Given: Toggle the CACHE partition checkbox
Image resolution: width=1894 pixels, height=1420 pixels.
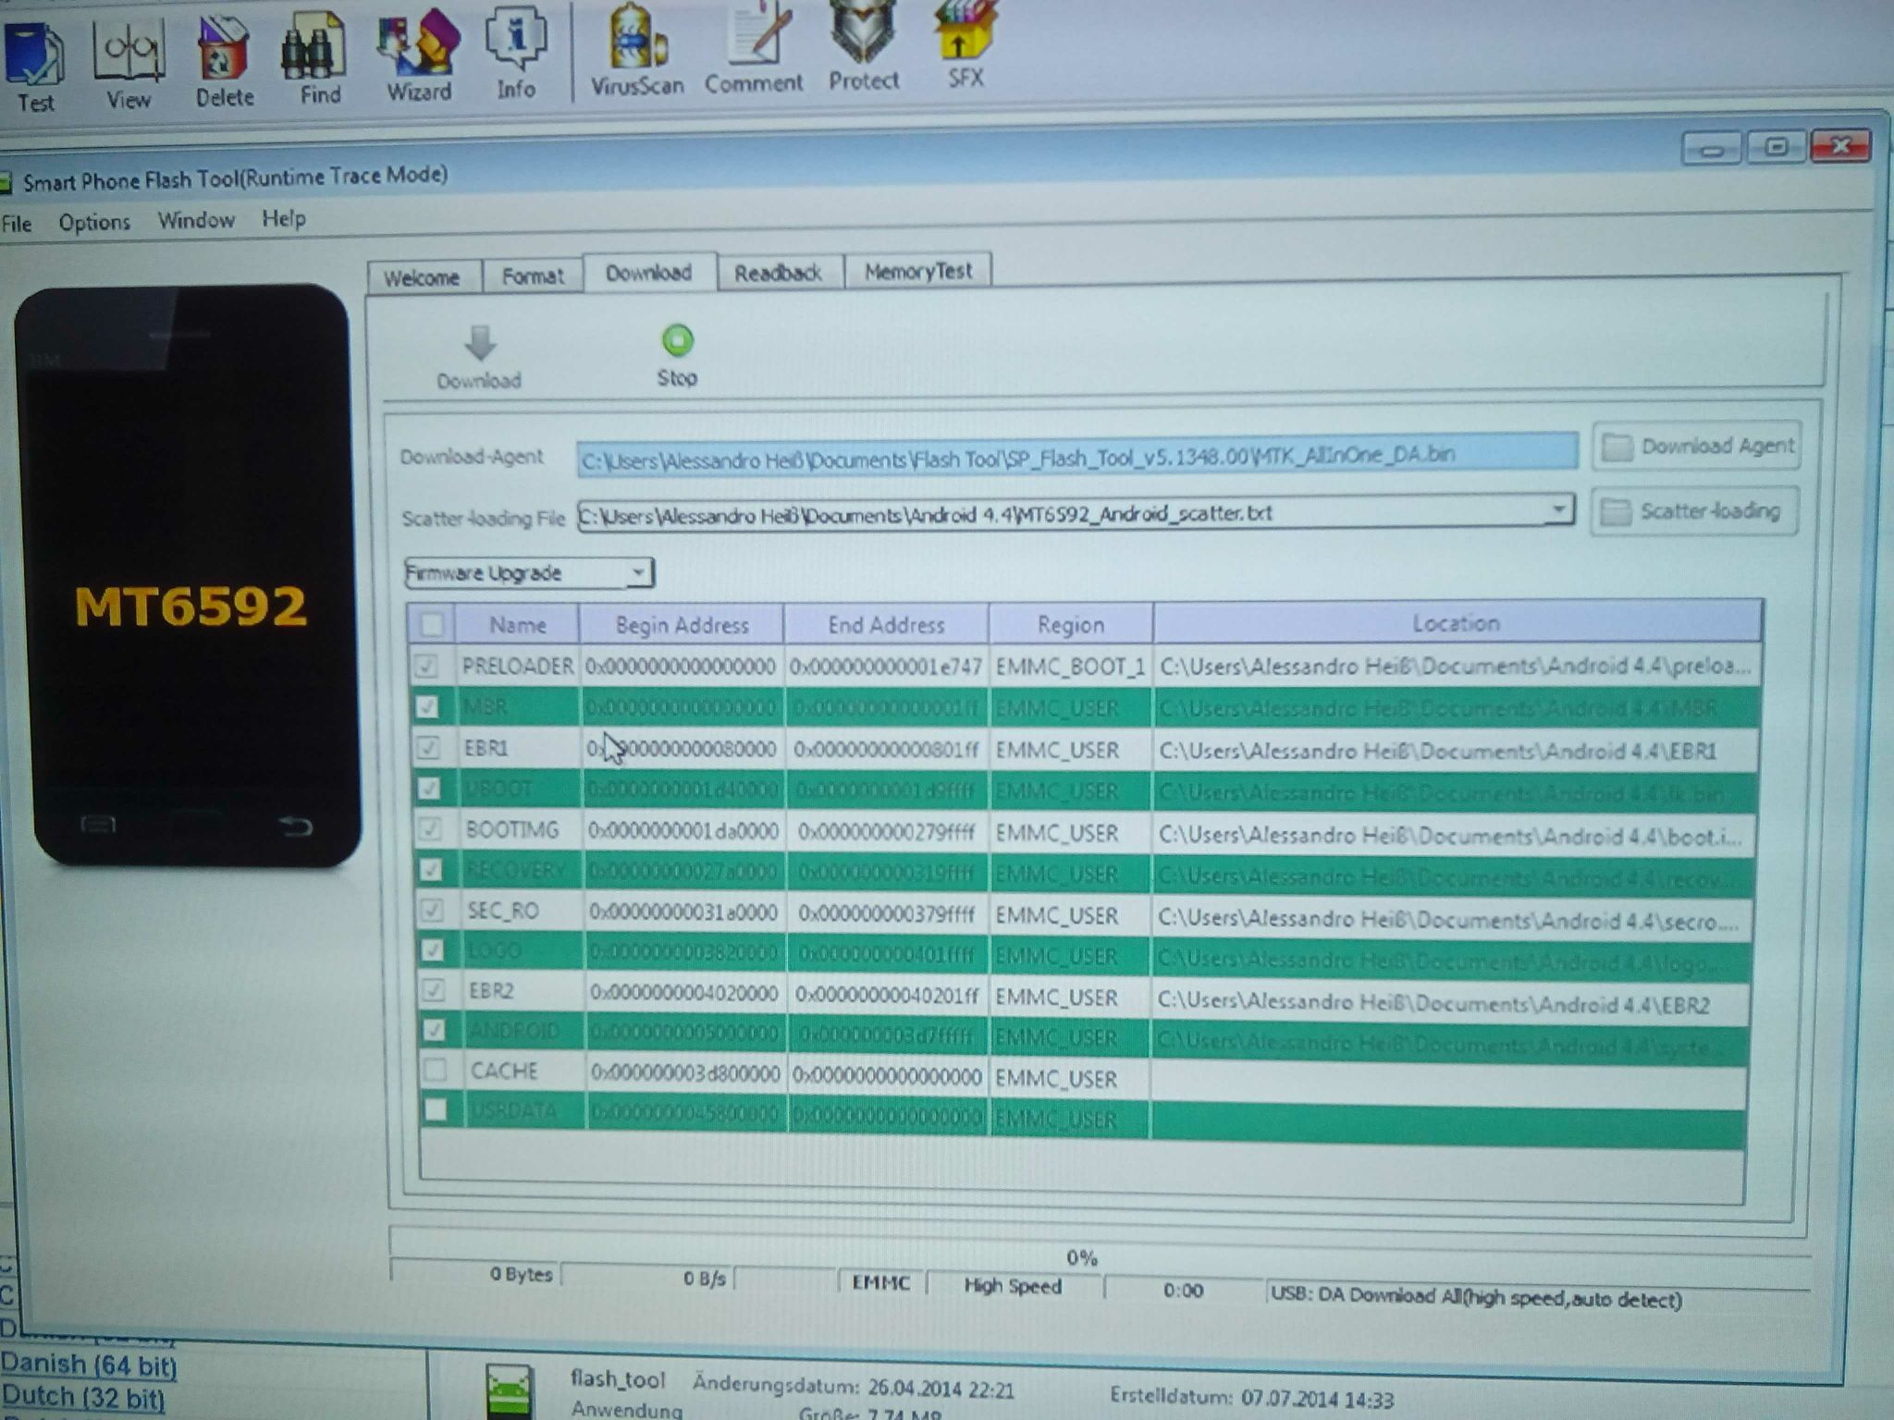Looking at the screenshot, I should tap(435, 1071).
